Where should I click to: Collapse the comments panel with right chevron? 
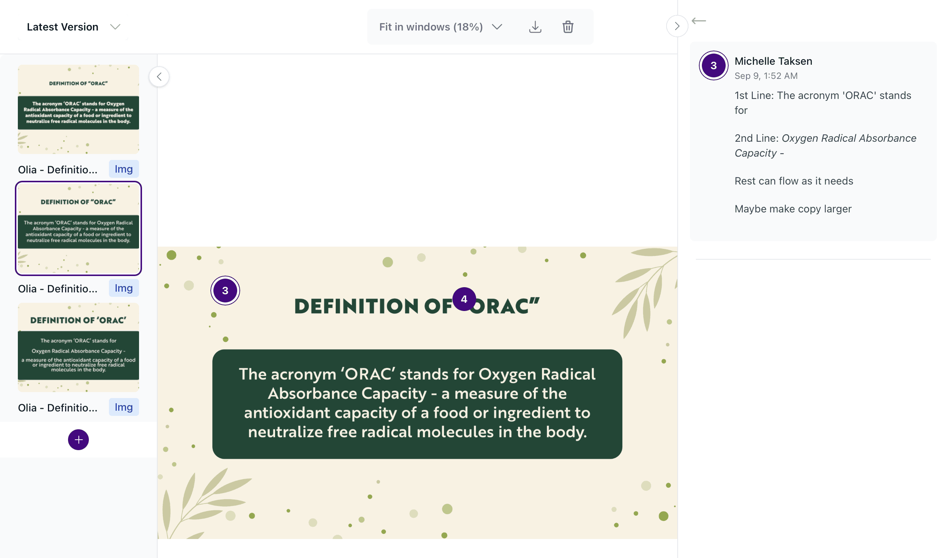click(x=677, y=26)
